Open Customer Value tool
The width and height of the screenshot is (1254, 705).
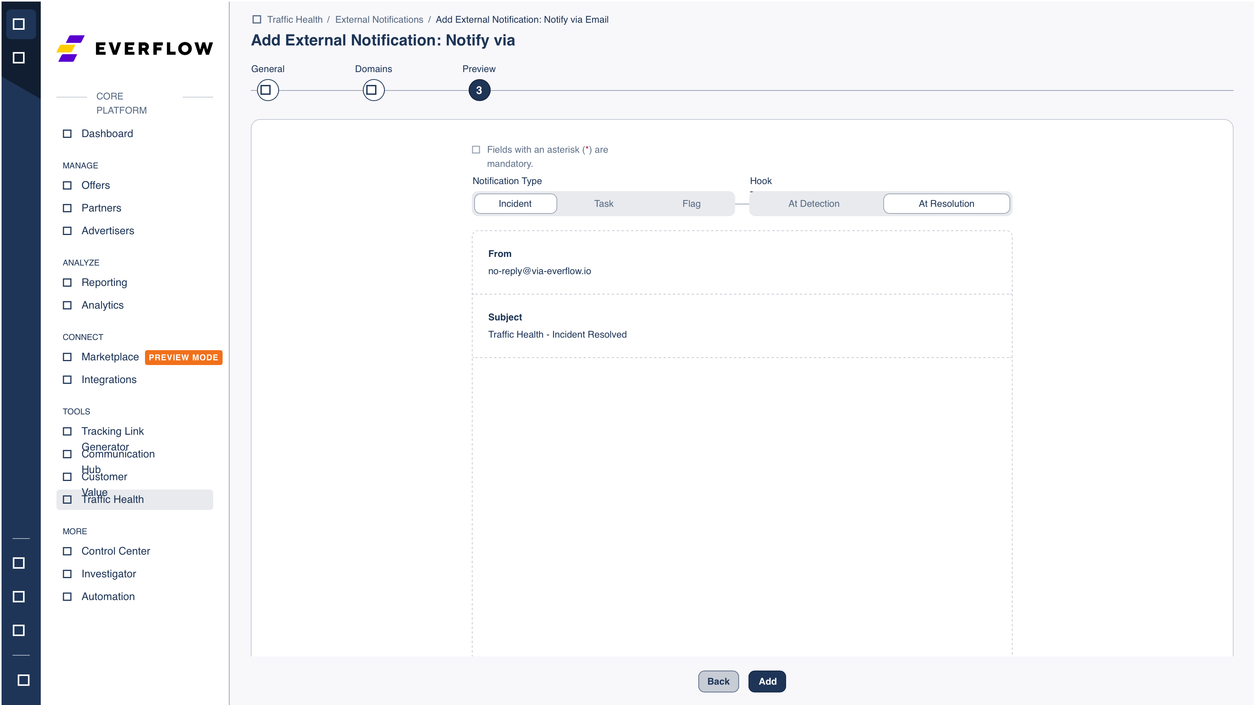coord(134,477)
